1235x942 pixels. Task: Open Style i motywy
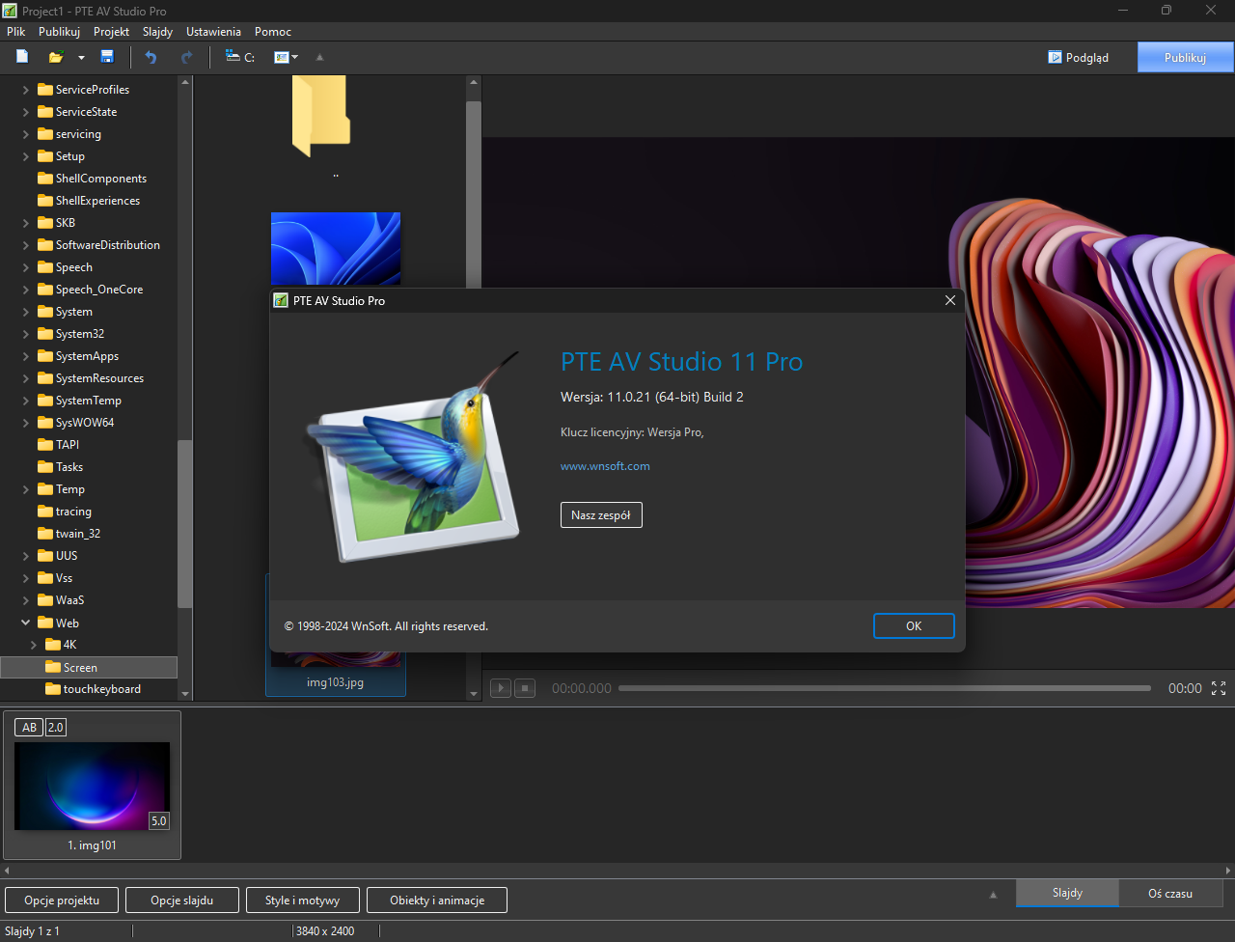click(x=303, y=900)
